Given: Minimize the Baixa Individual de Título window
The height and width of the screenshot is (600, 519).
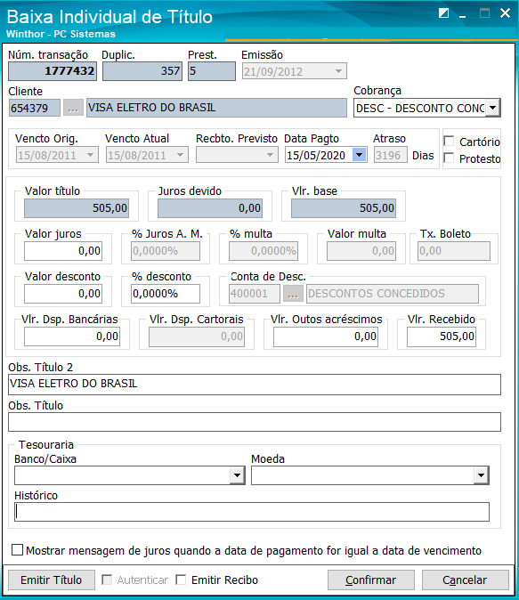Looking at the screenshot, I should (463, 13).
